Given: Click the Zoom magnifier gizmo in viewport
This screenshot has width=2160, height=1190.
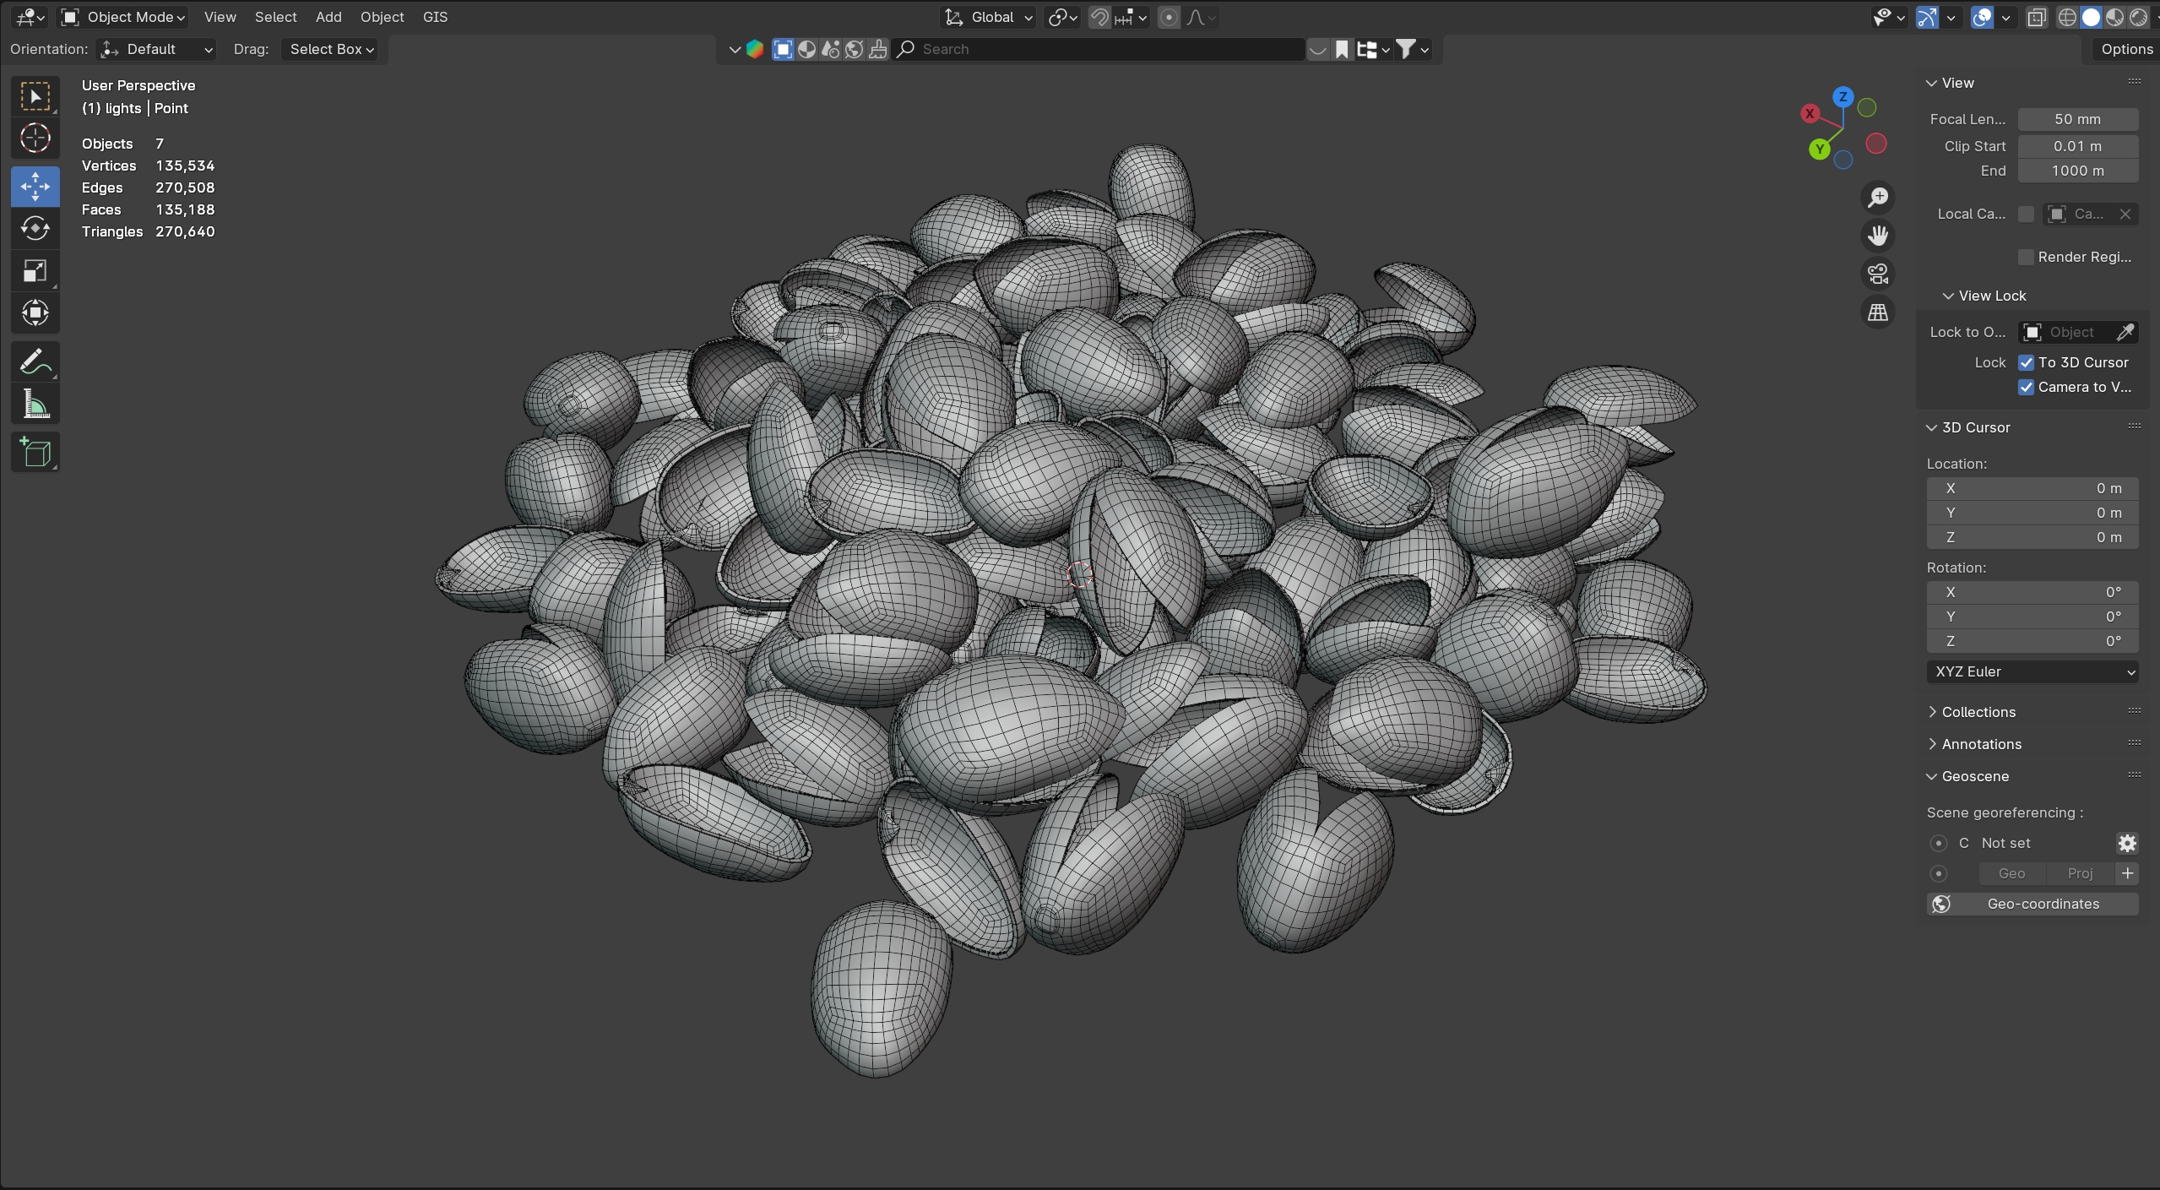Looking at the screenshot, I should point(1876,197).
